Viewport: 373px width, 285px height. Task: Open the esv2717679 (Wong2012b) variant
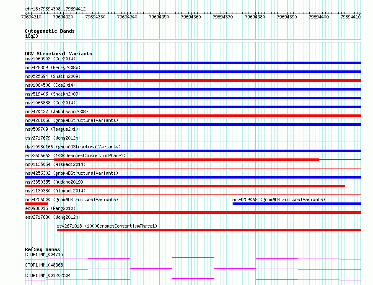pyautogui.click(x=53, y=138)
